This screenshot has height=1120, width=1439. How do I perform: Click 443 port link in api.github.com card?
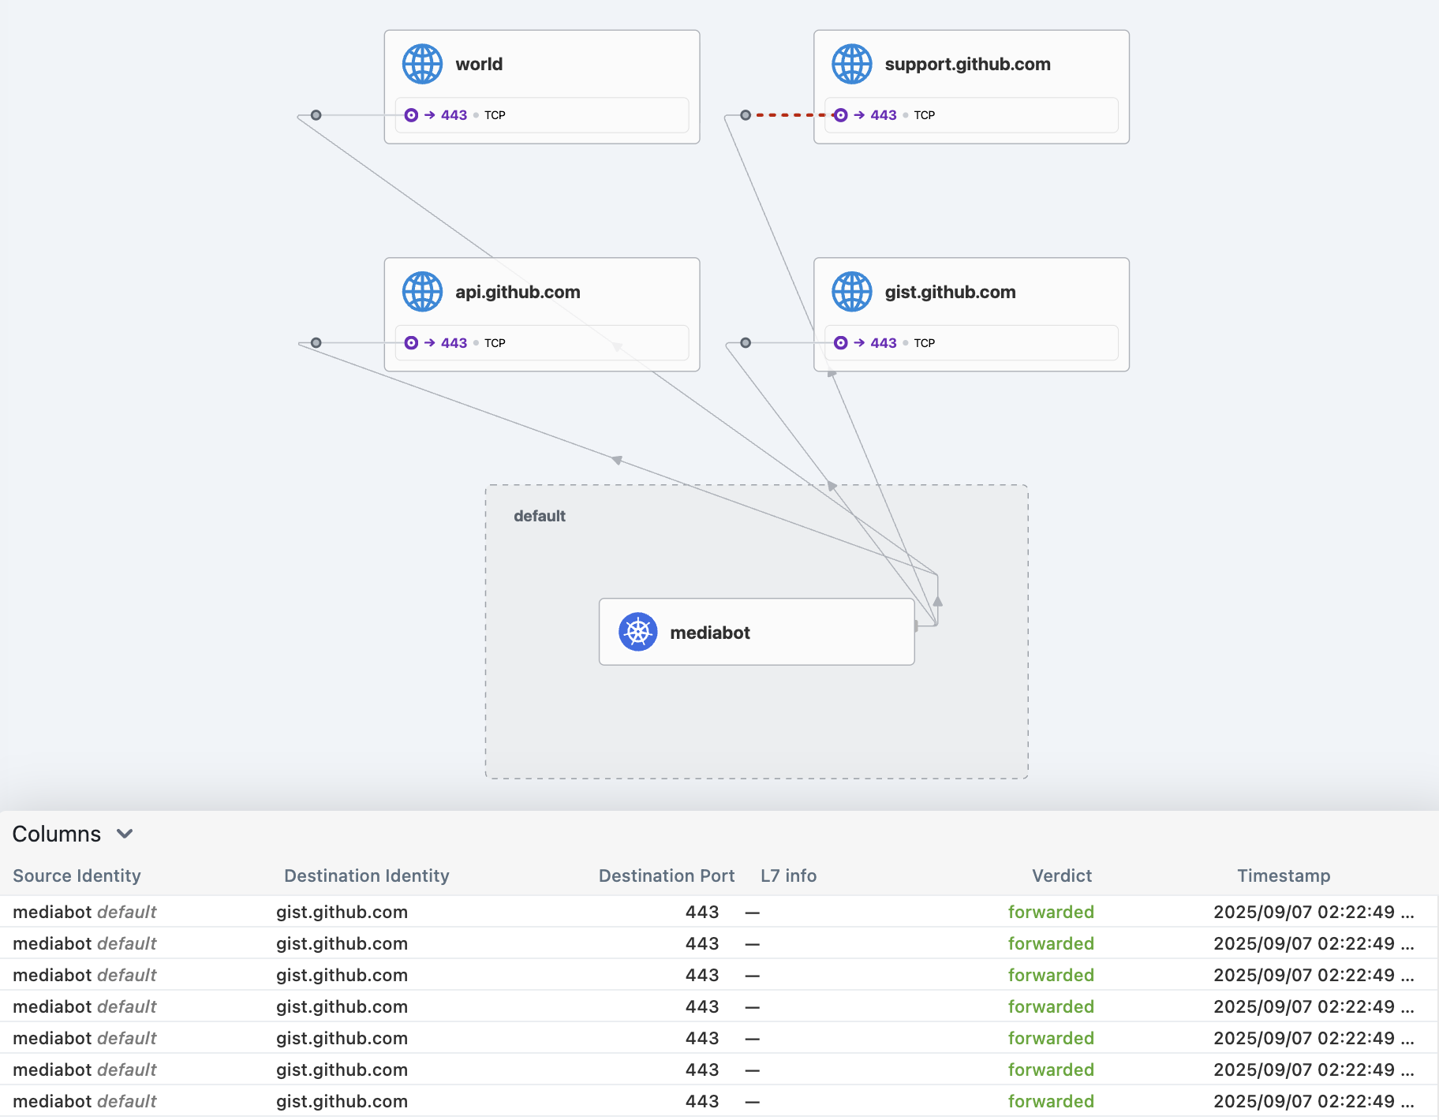[x=454, y=343]
